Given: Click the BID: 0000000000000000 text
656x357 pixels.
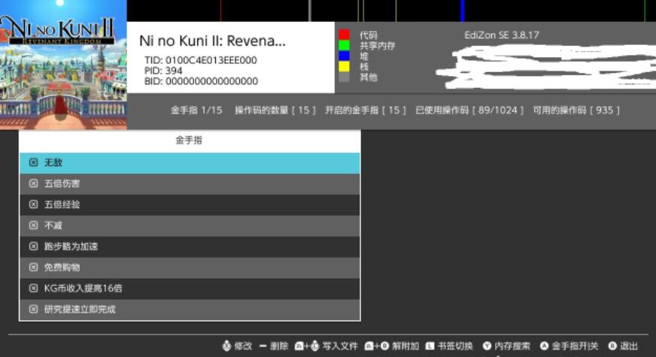Looking at the screenshot, I should pos(201,81).
